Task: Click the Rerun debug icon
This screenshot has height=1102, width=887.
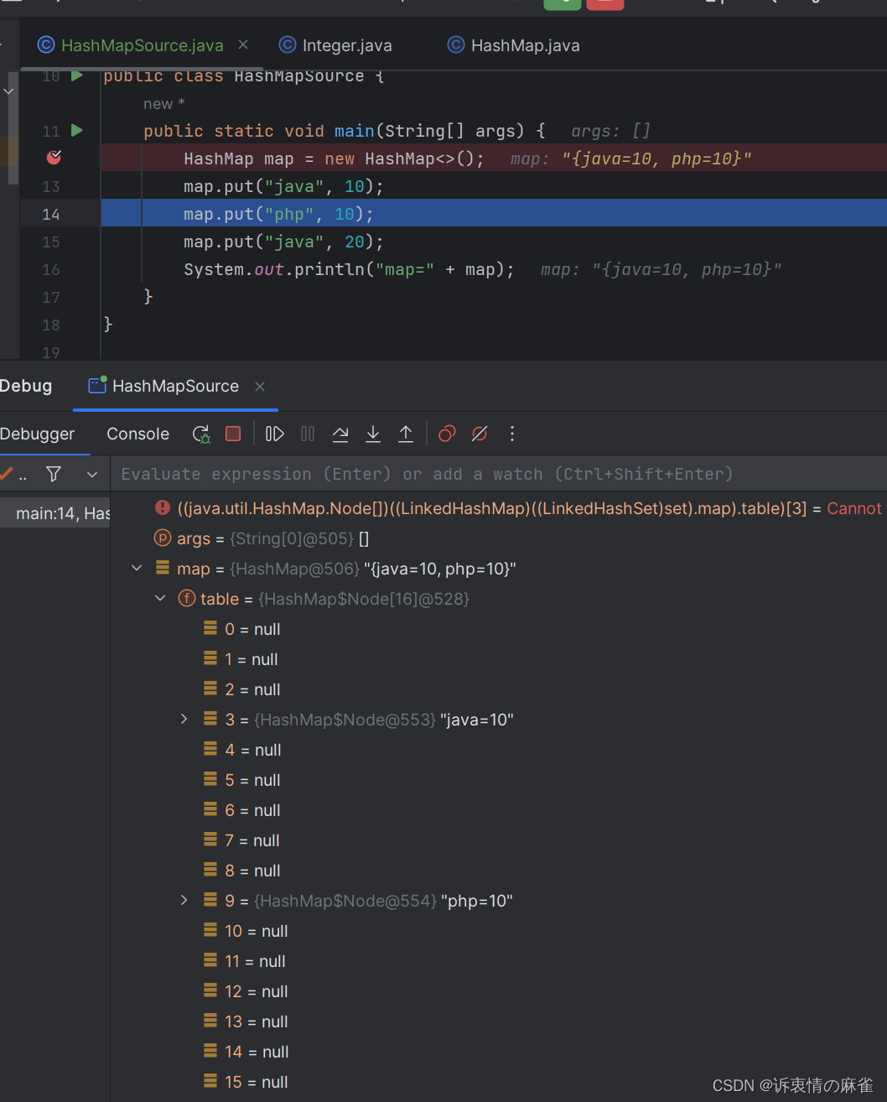Action: tap(201, 434)
